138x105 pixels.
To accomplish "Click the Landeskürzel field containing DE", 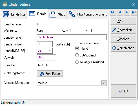I will tap(44, 44).
